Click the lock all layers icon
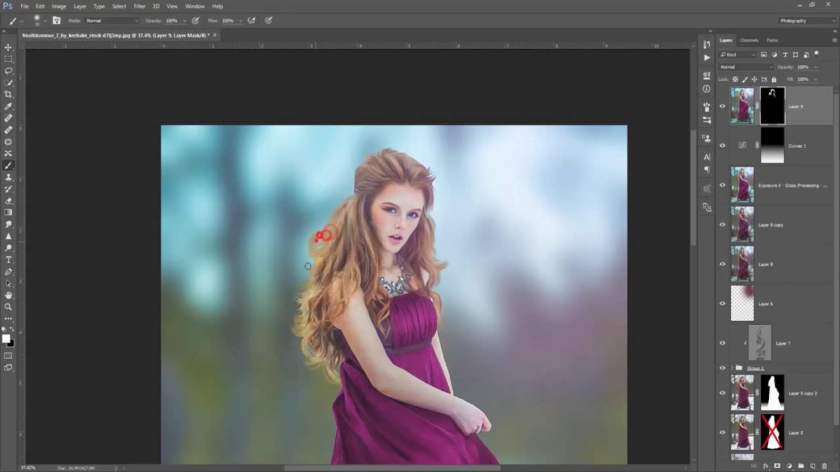Viewport: 840px width, 472px height. pyautogui.click(x=774, y=79)
